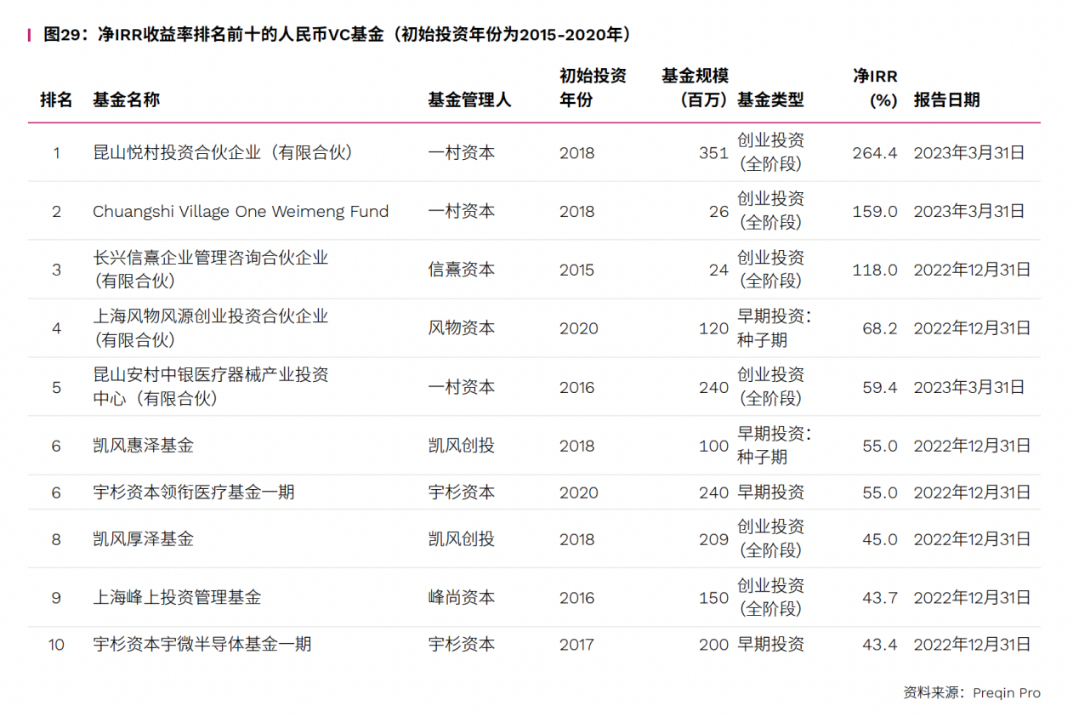Viewport: 1079px width, 717px height.
Task: Click the 基金名称 column header
Action: 126,100
